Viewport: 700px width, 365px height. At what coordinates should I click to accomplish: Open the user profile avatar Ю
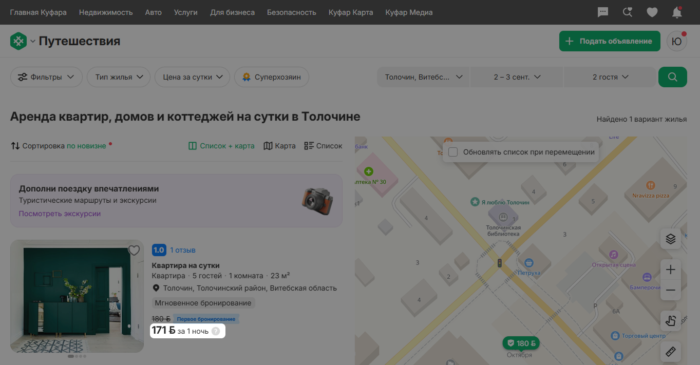tap(676, 41)
